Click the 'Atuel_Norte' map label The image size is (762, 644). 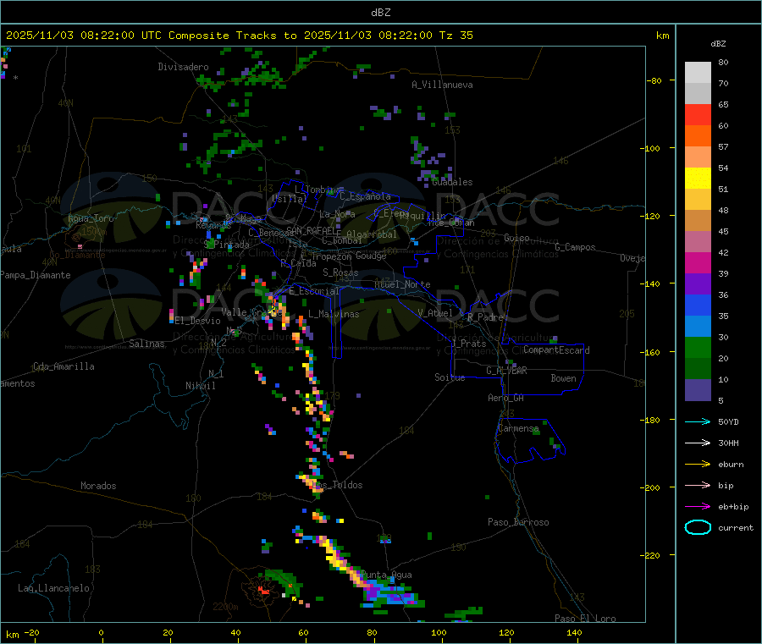tap(402, 284)
